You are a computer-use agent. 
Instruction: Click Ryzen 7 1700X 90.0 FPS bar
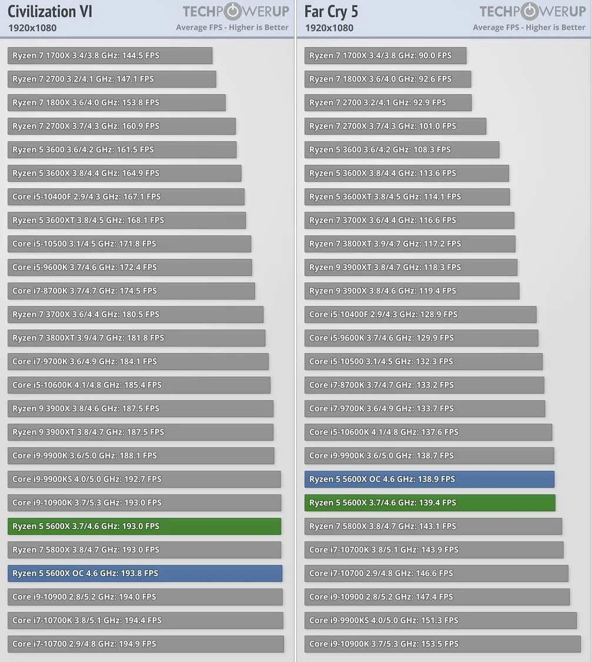click(x=386, y=55)
